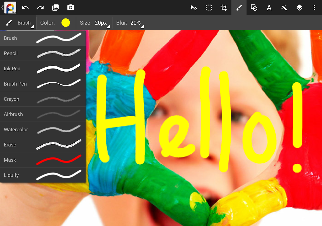Image resolution: width=322 pixels, height=226 pixels.
Task: Open the image gallery icon
Action: pos(55,8)
